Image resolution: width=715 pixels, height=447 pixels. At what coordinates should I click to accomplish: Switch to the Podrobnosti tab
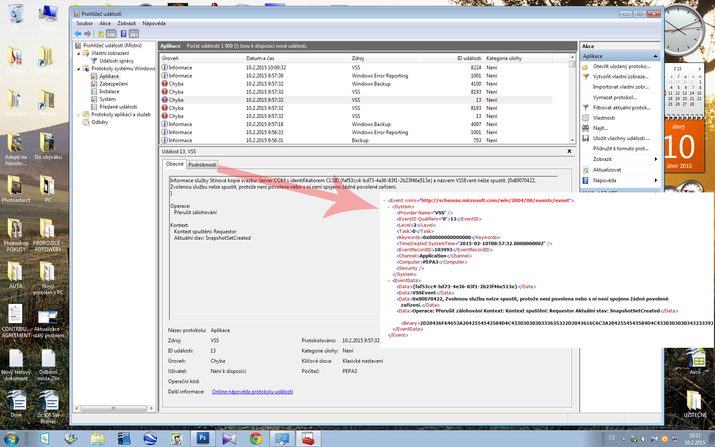tap(203, 165)
